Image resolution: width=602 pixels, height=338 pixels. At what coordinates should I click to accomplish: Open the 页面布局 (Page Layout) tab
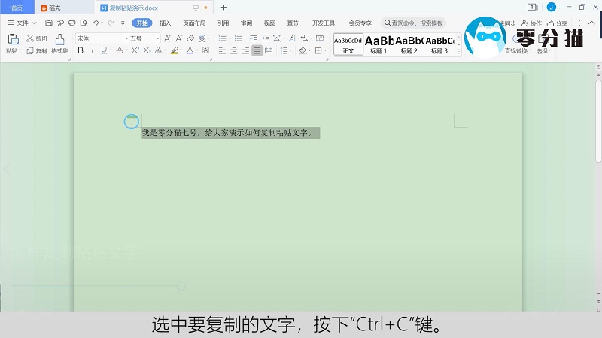point(194,23)
